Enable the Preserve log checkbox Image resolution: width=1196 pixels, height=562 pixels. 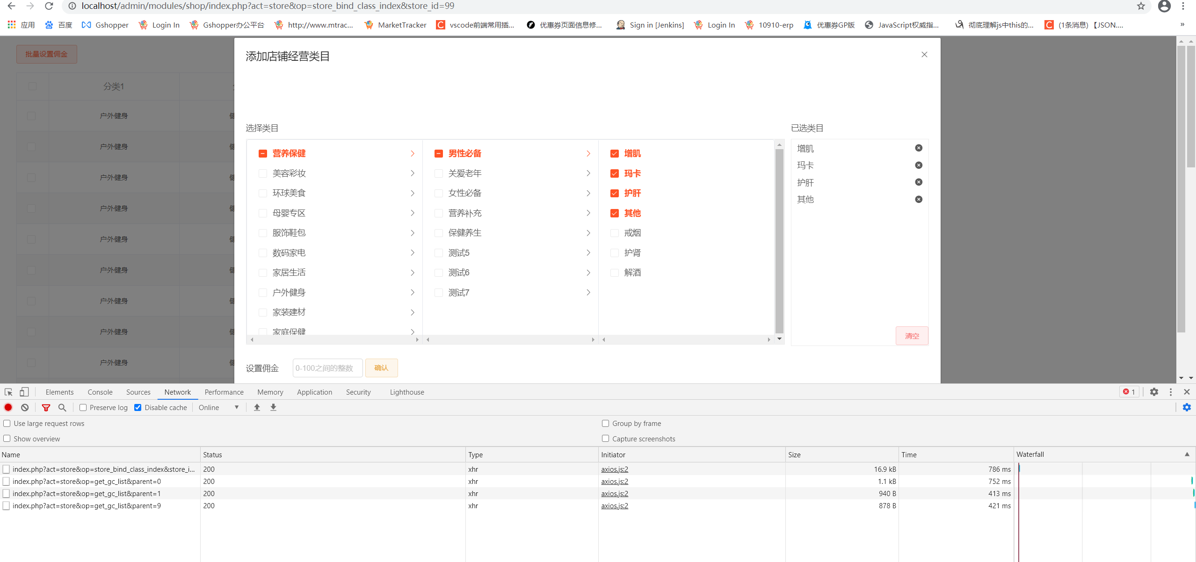(83, 408)
